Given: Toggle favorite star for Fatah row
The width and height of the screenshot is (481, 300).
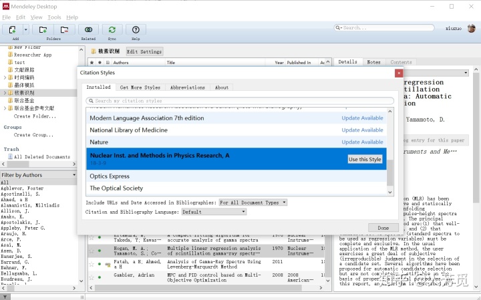Looking at the screenshot, I should click(x=92, y=264).
